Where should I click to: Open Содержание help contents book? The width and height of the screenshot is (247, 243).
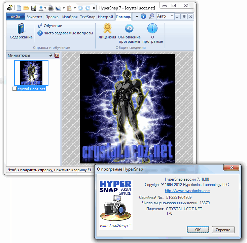(21, 31)
